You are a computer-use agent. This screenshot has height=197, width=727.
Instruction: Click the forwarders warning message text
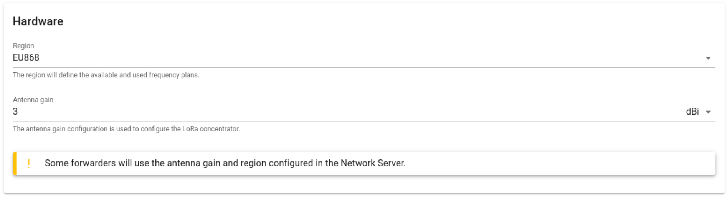coord(225,163)
